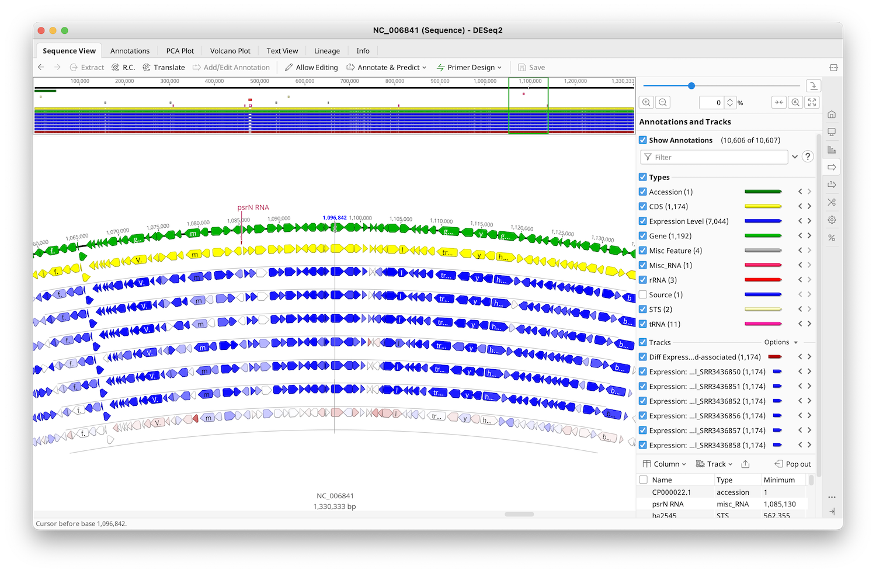Open the Track dropdown menu
The image size is (876, 573).
coord(714,464)
